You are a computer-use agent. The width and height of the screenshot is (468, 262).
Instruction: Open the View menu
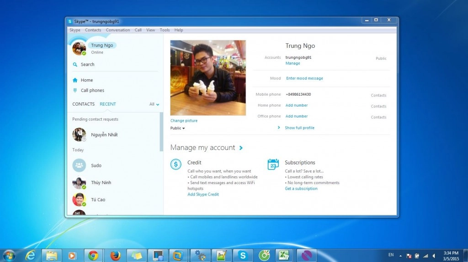pos(151,30)
